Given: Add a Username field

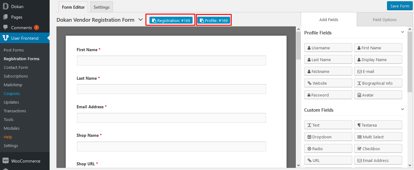Looking at the screenshot, I should (x=328, y=48).
